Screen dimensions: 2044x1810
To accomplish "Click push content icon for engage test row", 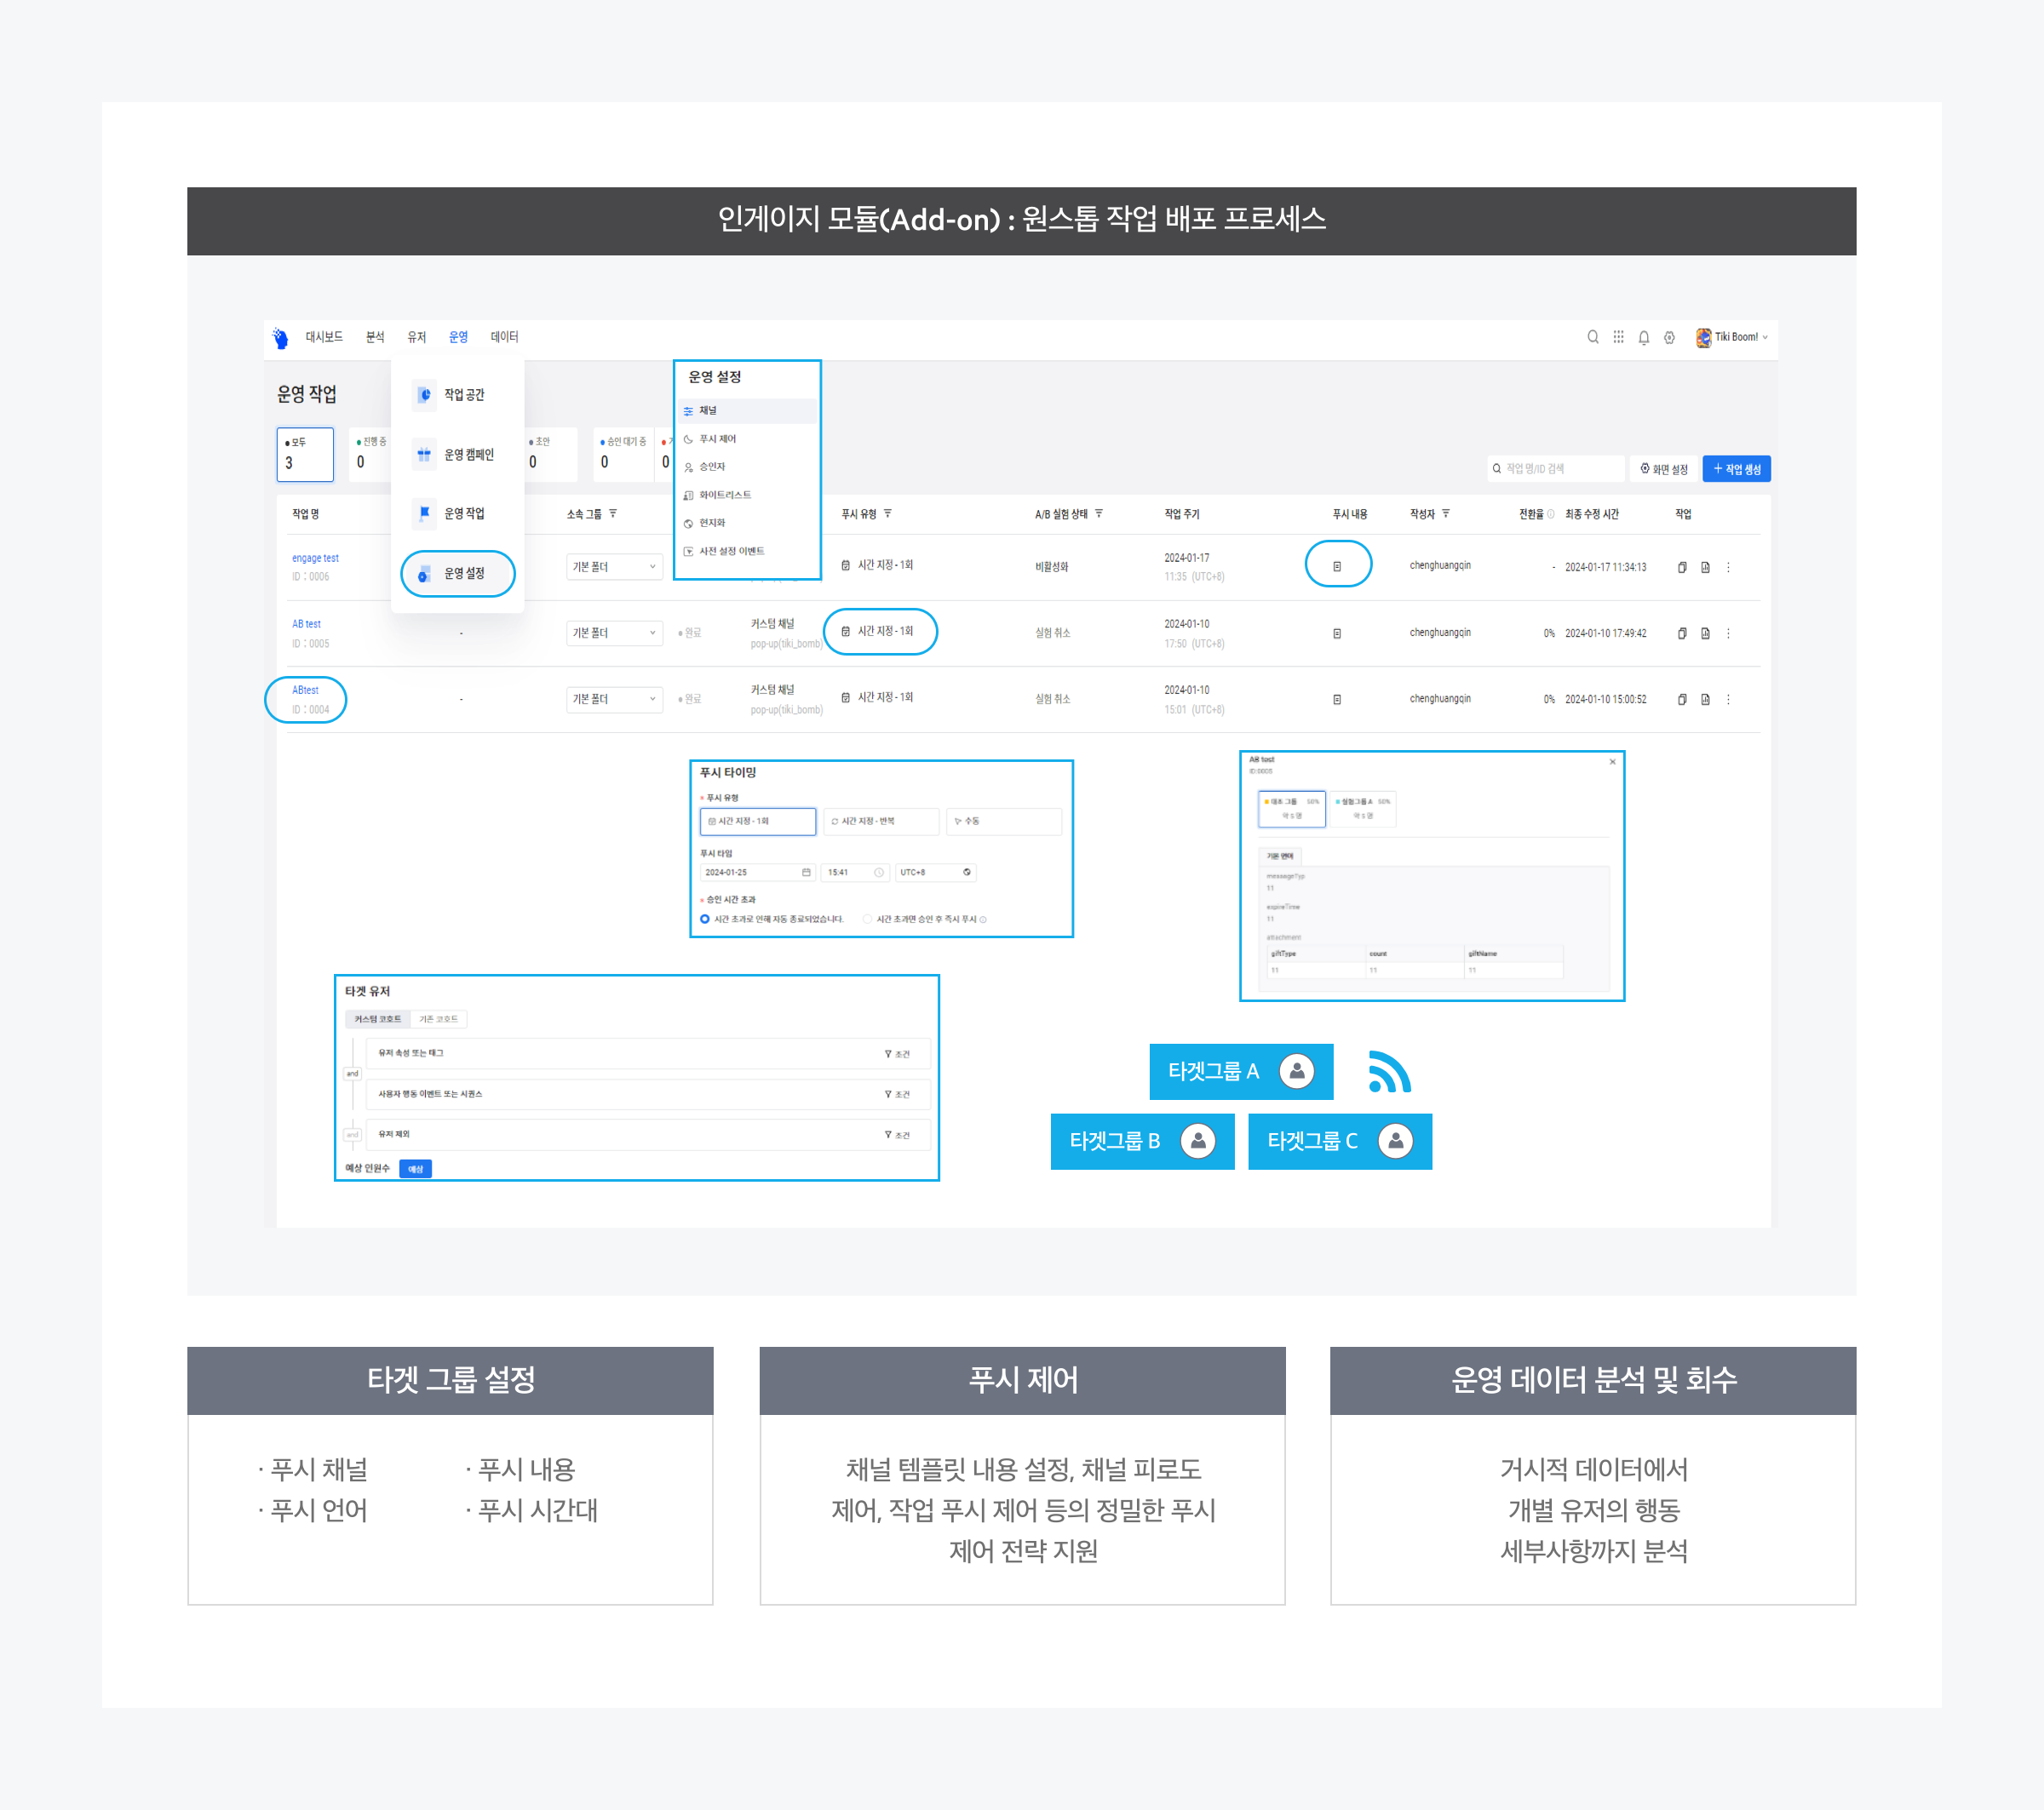I will tap(1337, 565).
